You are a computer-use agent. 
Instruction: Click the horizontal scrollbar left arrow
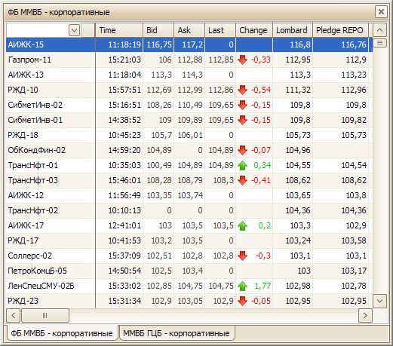tap(14, 315)
